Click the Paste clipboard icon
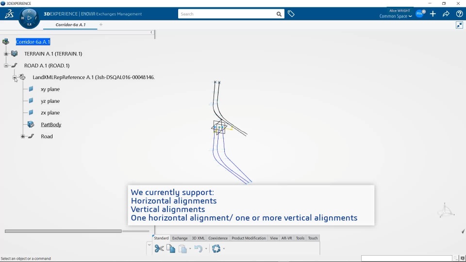The height and width of the screenshot is (262, 466). 183,248
